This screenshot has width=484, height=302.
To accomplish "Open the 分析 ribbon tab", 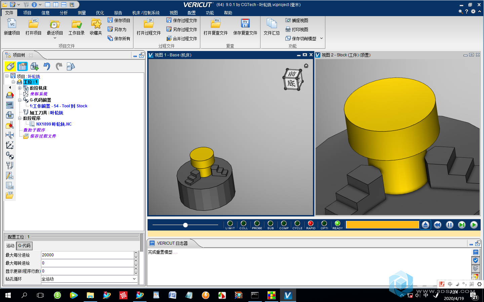I will [64, 13].
